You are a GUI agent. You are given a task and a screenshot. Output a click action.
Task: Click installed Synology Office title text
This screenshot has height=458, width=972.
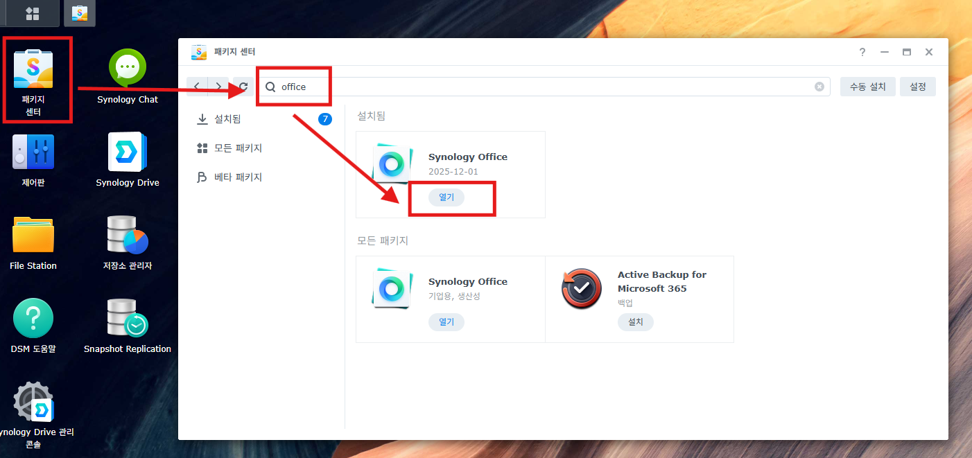468,157
